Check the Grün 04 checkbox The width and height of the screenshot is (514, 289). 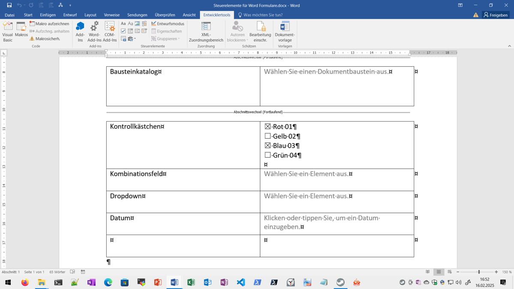[x=268, y=155]
